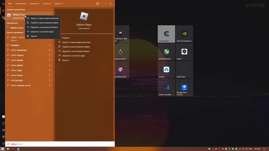This screenshot has height=151, width=269.
Task: Select the 'roblox скачать на пк' web suggestion
Action: (21, 85)
